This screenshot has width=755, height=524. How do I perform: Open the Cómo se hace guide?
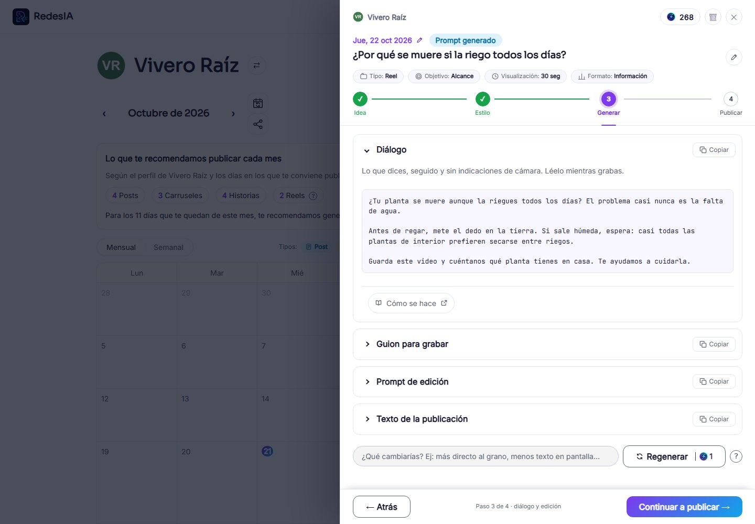[411, 303]
